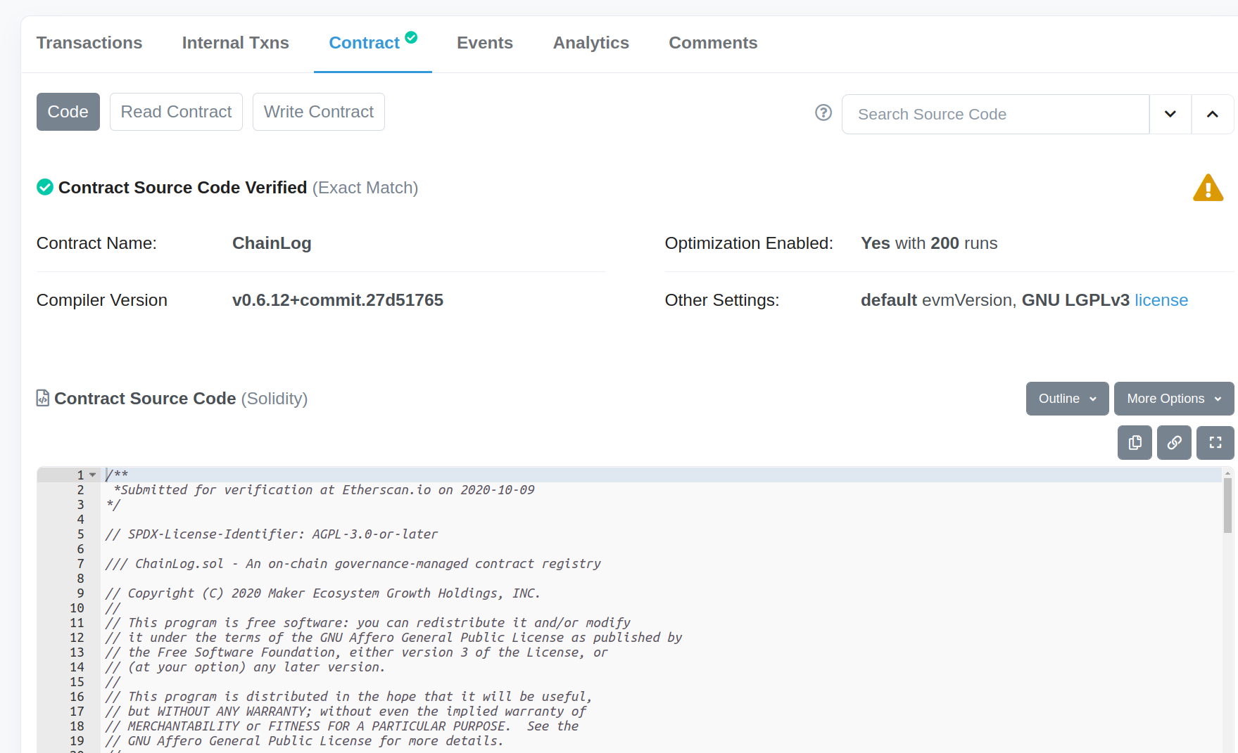
Task: Click the ChainLog contract name
Action: point(272,243)
